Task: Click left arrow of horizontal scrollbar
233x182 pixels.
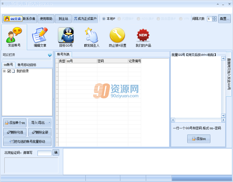Action: 173,120
